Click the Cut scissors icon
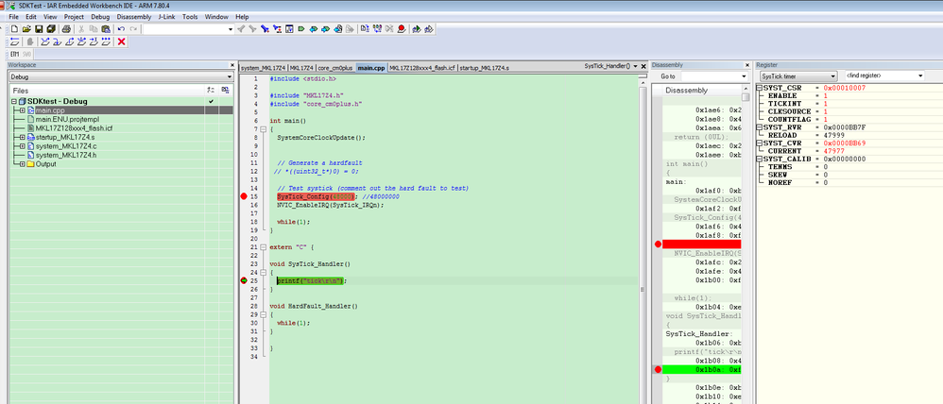The image size is (943, 404). (x=82, y=28)
